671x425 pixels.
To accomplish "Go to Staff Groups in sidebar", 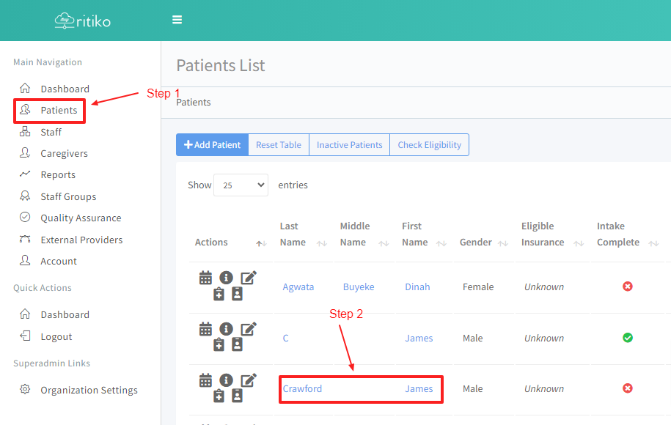I will click(x=68, y=196).
